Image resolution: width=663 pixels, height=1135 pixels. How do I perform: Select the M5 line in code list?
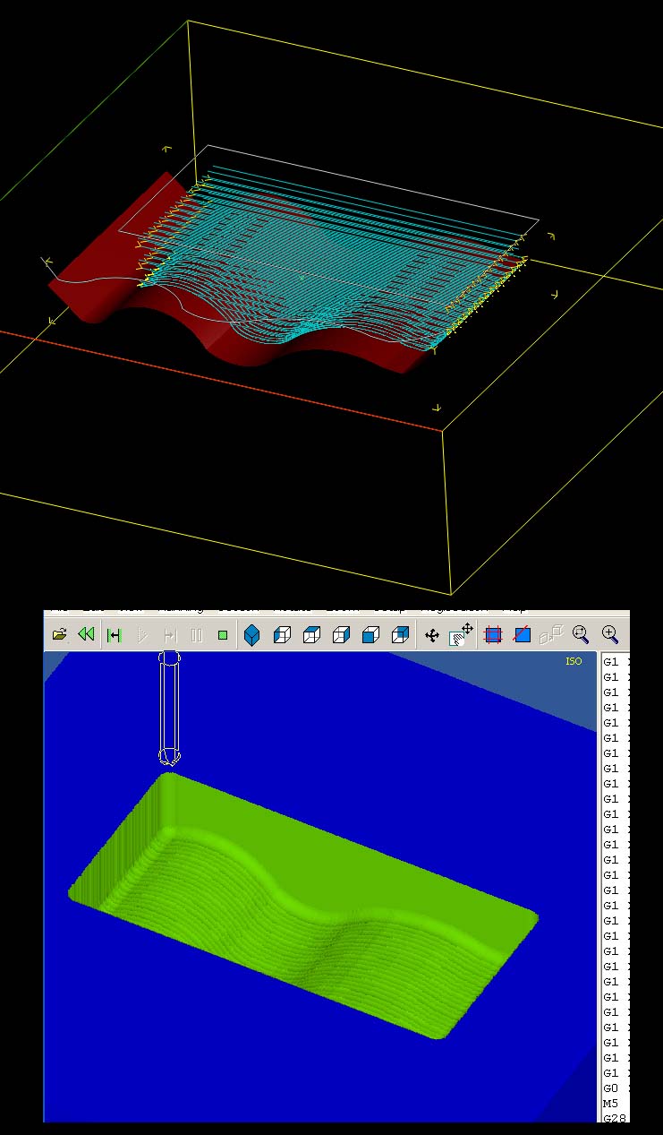pyautogui.click(x=611, y=1103)
